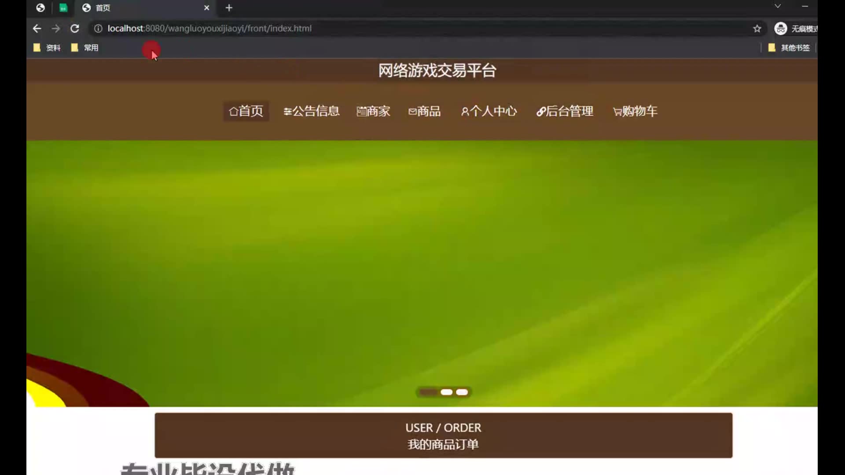This screenshot has height=475, width=845.
Task: Open a new tab with plus button
Action: tap(229, 8)
